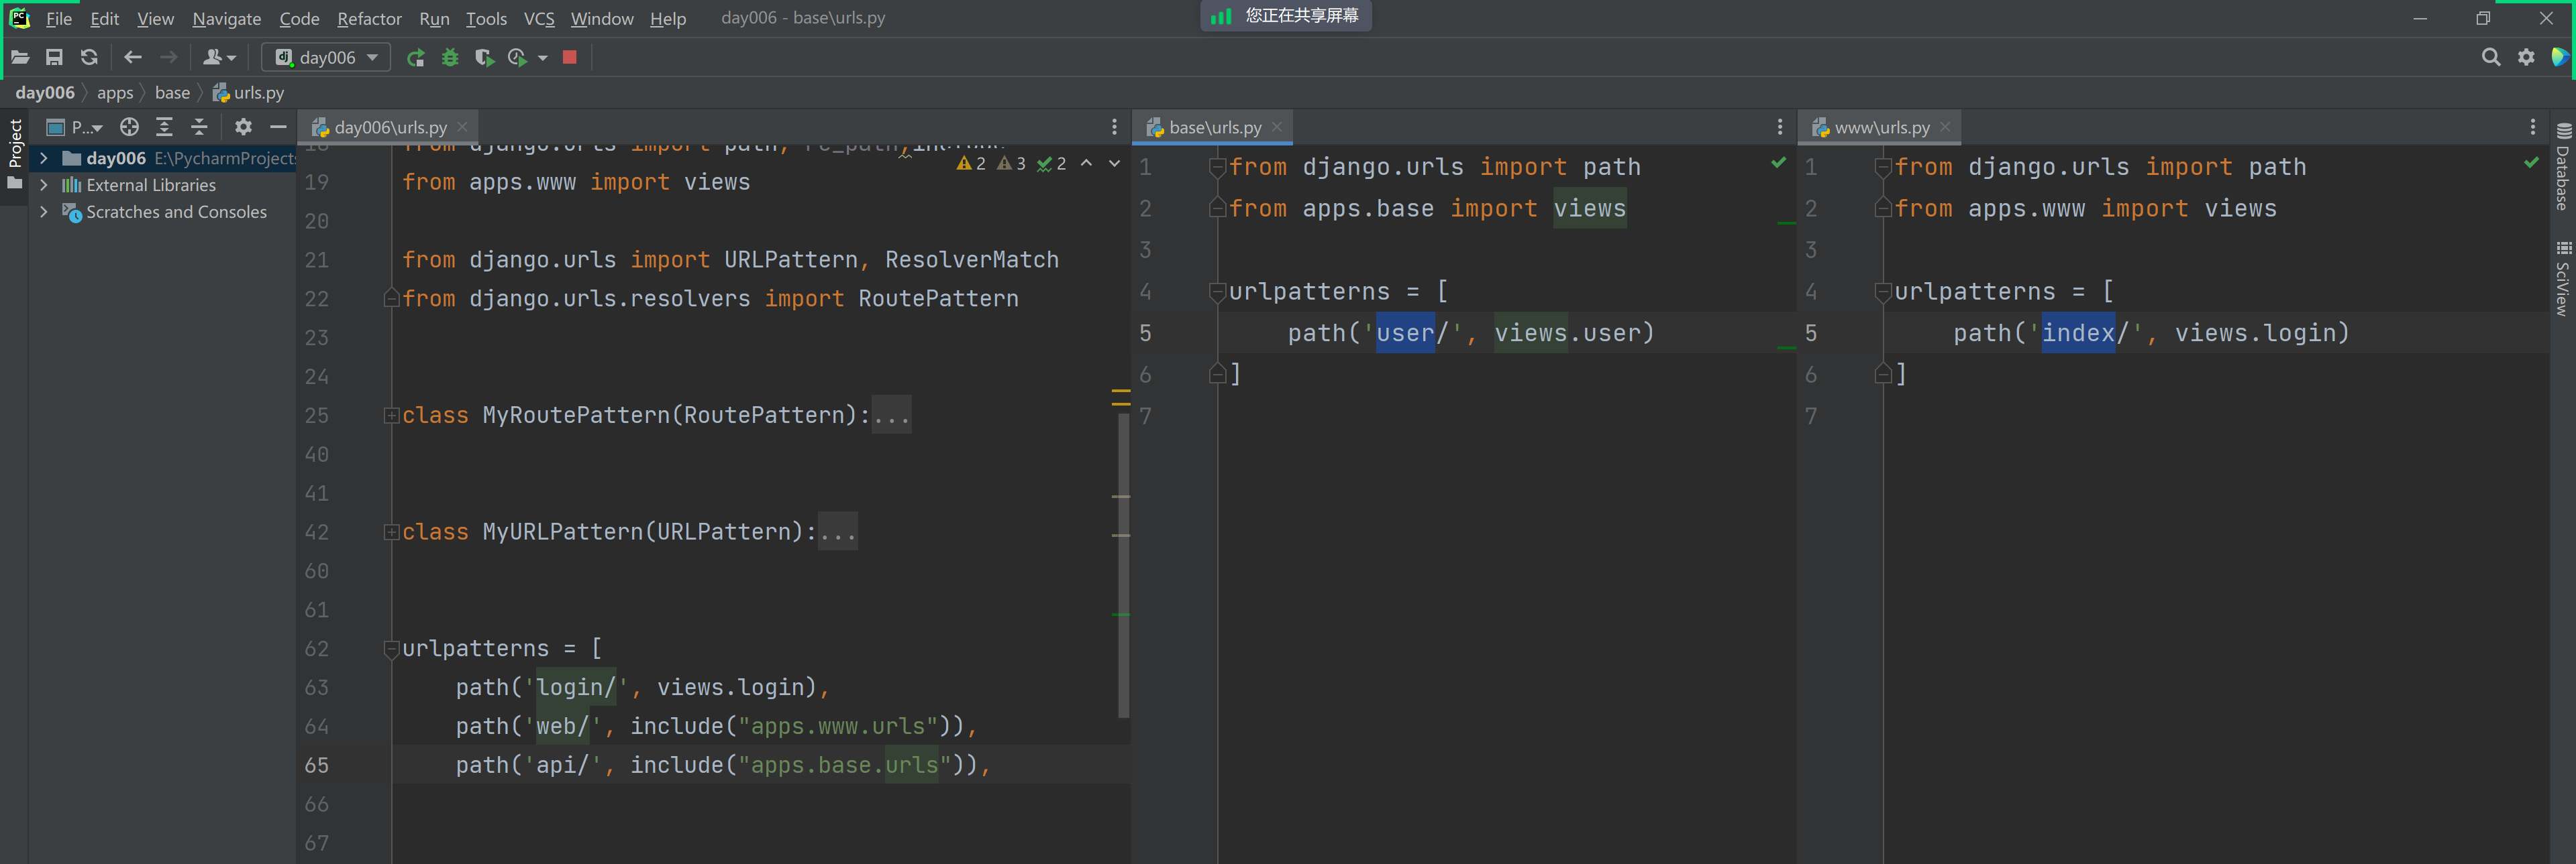Open IDE settings gear icon top right
The width and height of the screenshot is (2576, 864).
click(2527, 58)
